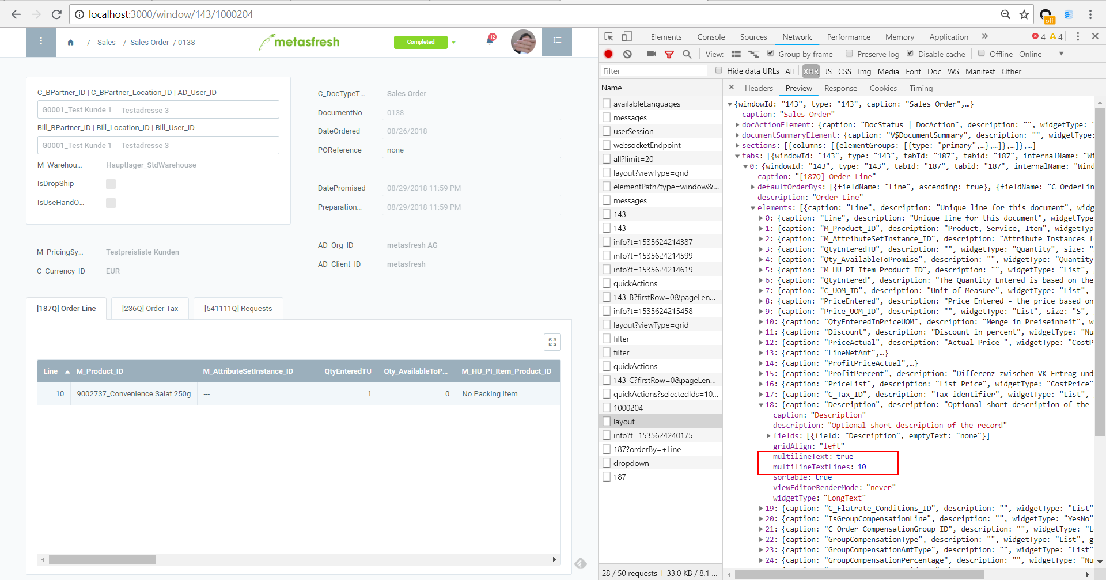Switch to the Response tab
The image size is (1106, 580).
[840, 88]
